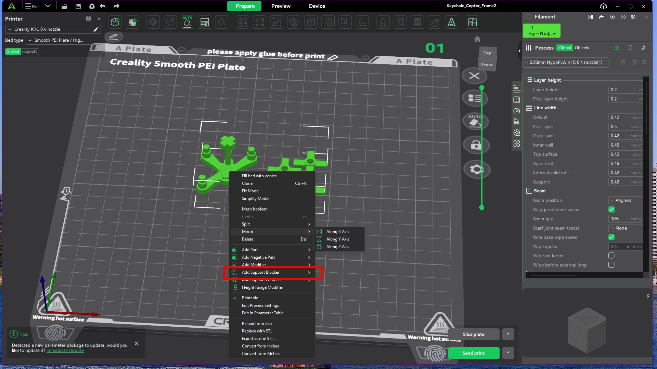
Task: Open the Variable layer height tool
Action: pos(417,23)
